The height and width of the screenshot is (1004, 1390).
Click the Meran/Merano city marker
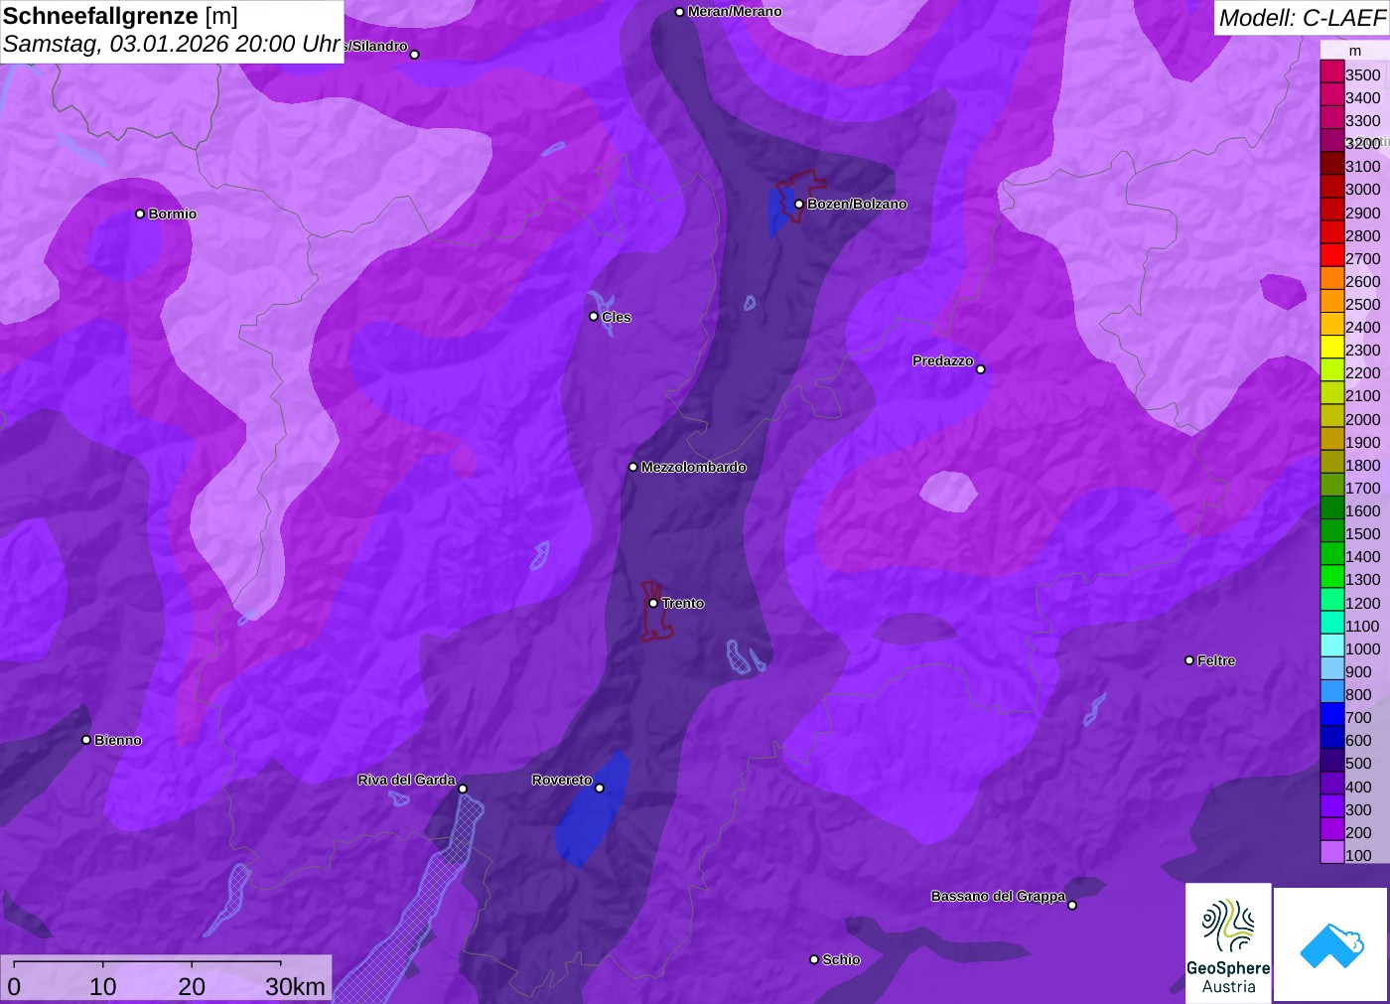(679, 12)
